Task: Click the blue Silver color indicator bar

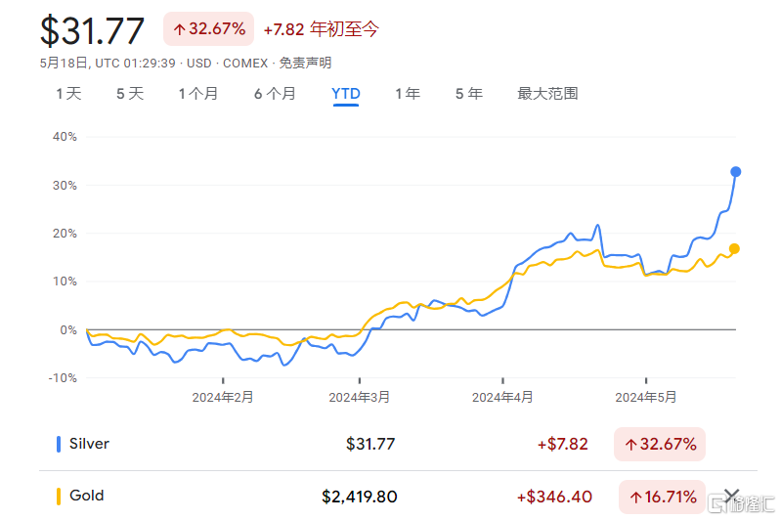Action: 59,444
